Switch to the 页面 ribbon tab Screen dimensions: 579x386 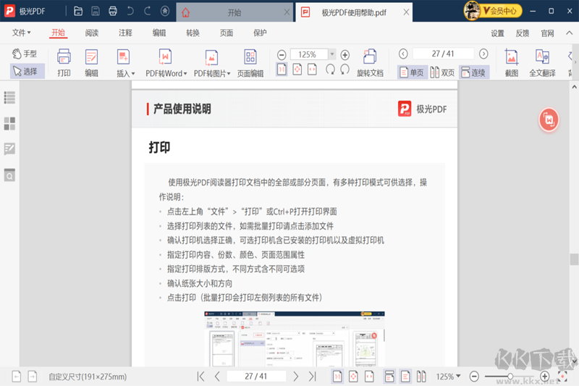pos(227,33)
